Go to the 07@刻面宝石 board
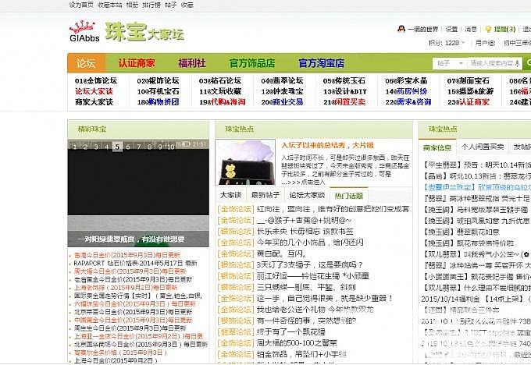Viewport: 531px width, 365px height. (x=469, y=81)
